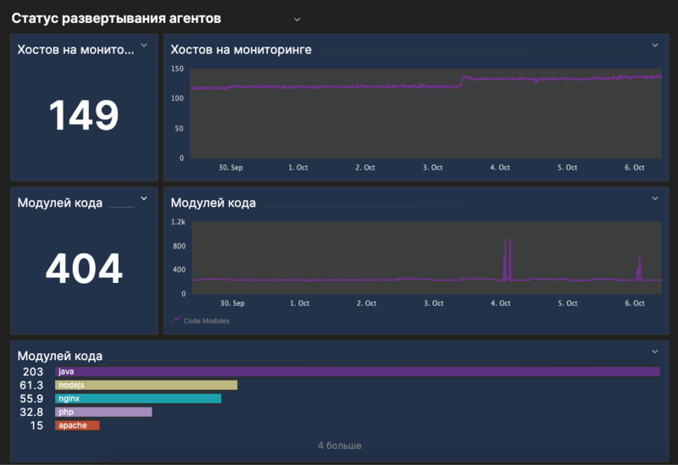Select the java bar in the chart
The width and height of the screenshot is (678, 465).
coord(357,372)
